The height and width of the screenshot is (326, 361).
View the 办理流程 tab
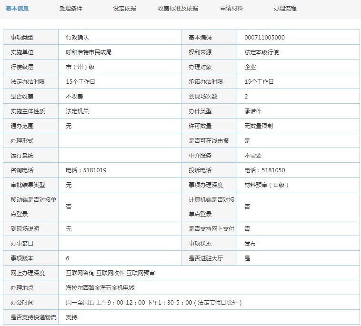pyautogui.click(x=285, y=9)
